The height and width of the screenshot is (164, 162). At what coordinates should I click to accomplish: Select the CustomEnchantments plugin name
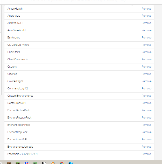tap(20, 96)
